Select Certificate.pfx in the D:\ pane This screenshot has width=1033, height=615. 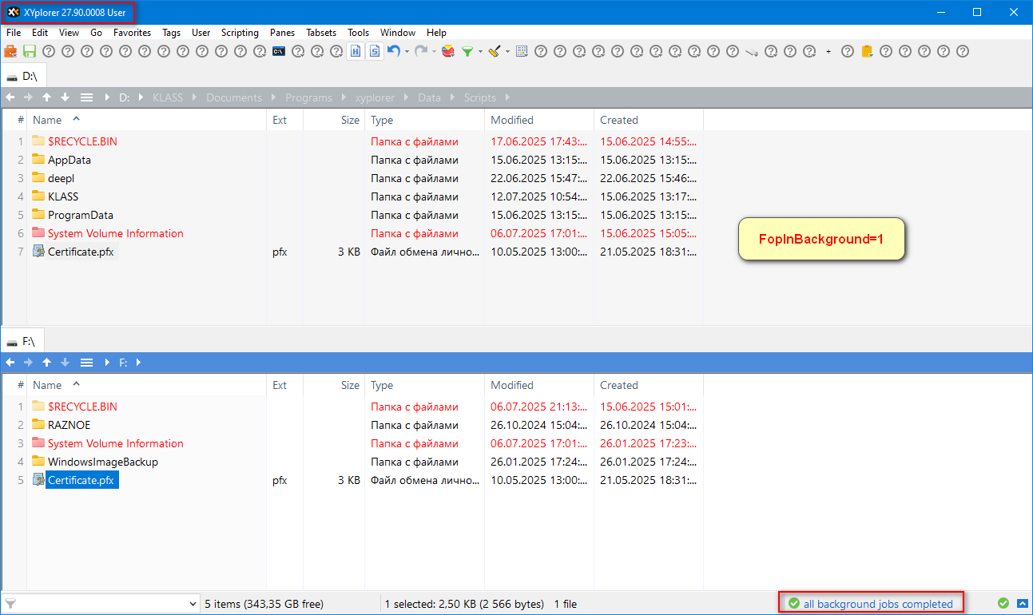click(82, 252)
